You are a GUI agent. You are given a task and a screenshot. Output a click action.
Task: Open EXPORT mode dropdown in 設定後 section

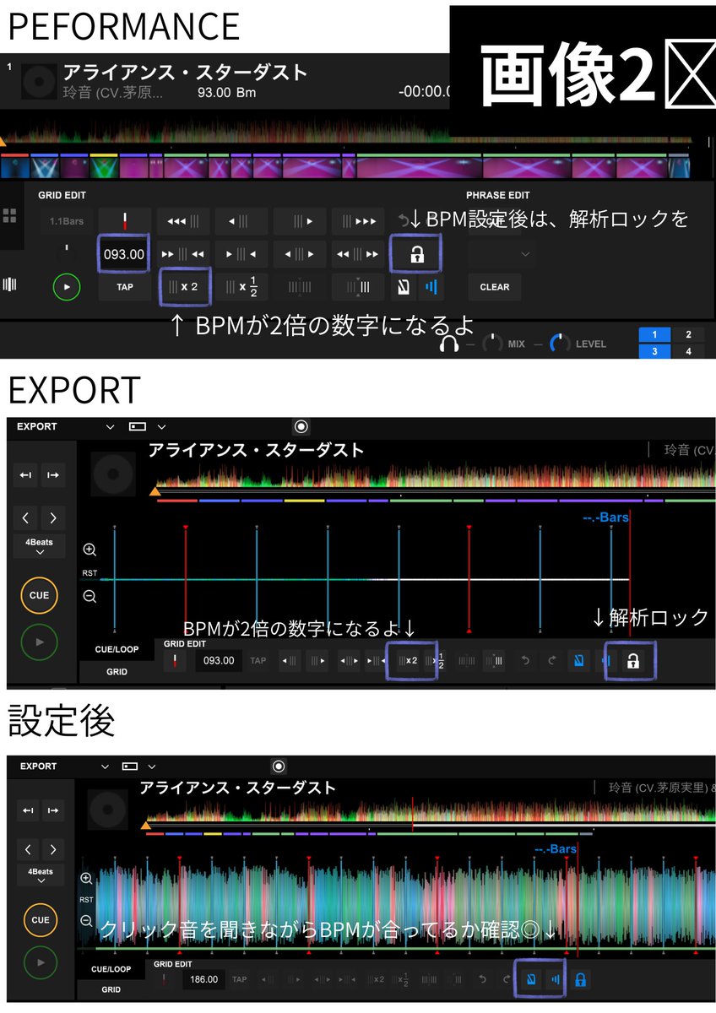point(106,767)
